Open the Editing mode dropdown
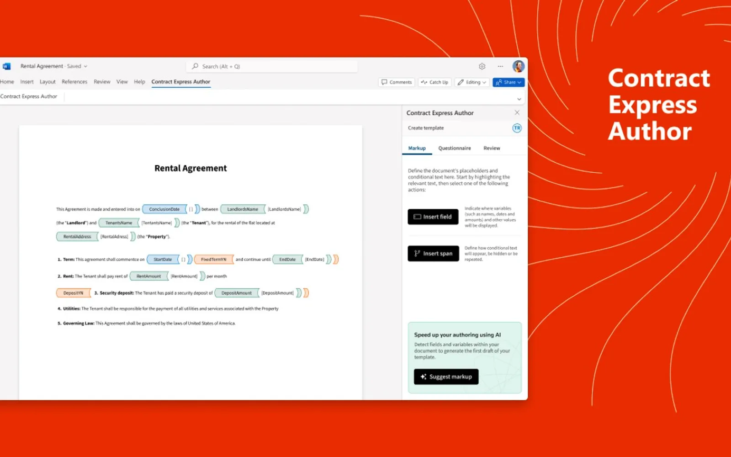This screenshot has width=731, height=457. 472,82
